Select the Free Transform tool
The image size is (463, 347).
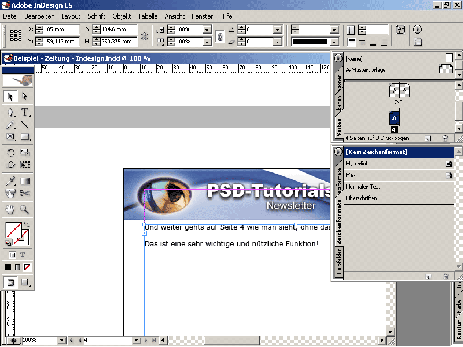25,165
